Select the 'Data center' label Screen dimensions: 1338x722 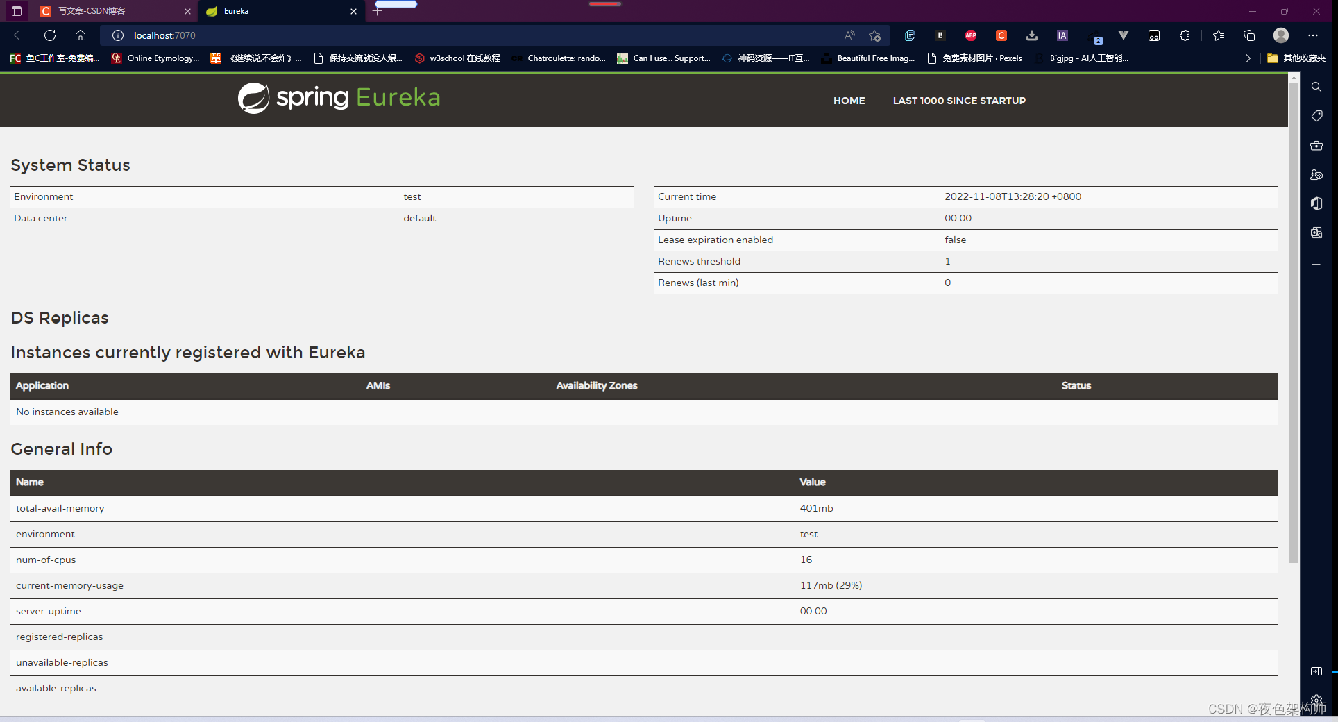pyautogui.click(x=41, y=218)
